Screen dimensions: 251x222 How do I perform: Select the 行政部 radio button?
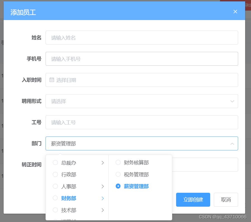[55, 174]
